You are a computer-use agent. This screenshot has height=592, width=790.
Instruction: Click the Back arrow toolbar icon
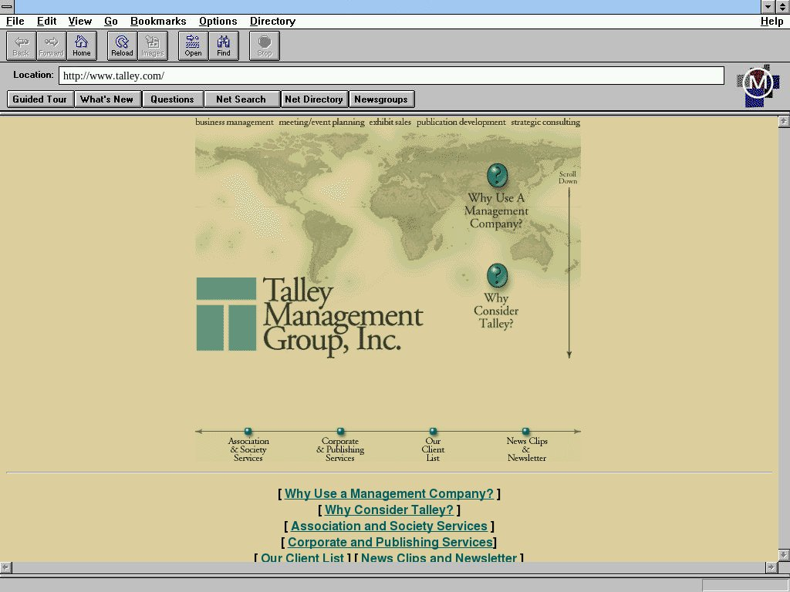click(21, 45)
